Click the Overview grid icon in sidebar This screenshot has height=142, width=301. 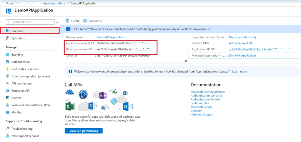[7, 31]
